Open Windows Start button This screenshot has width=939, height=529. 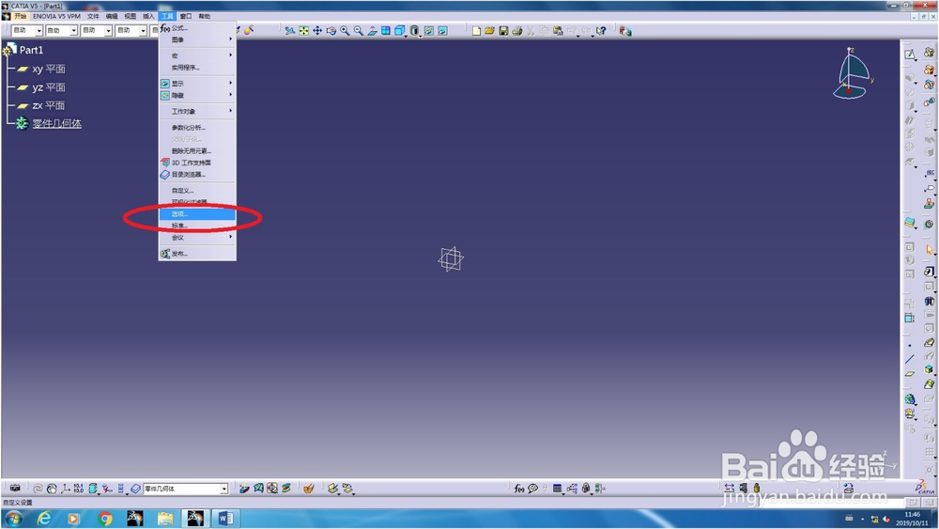click(14, 519)
